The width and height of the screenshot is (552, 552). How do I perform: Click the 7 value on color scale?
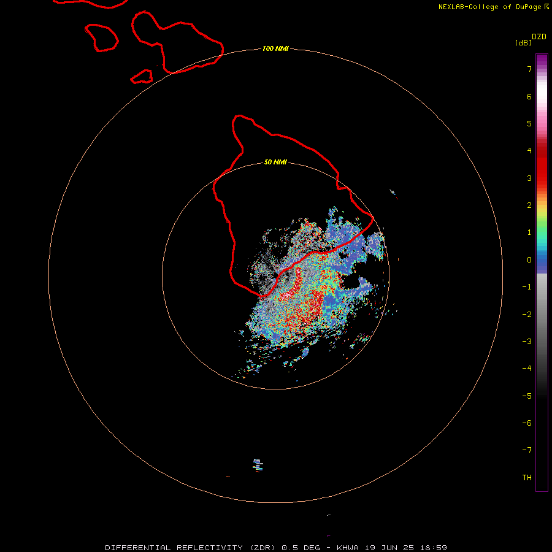tap(529, 69)
